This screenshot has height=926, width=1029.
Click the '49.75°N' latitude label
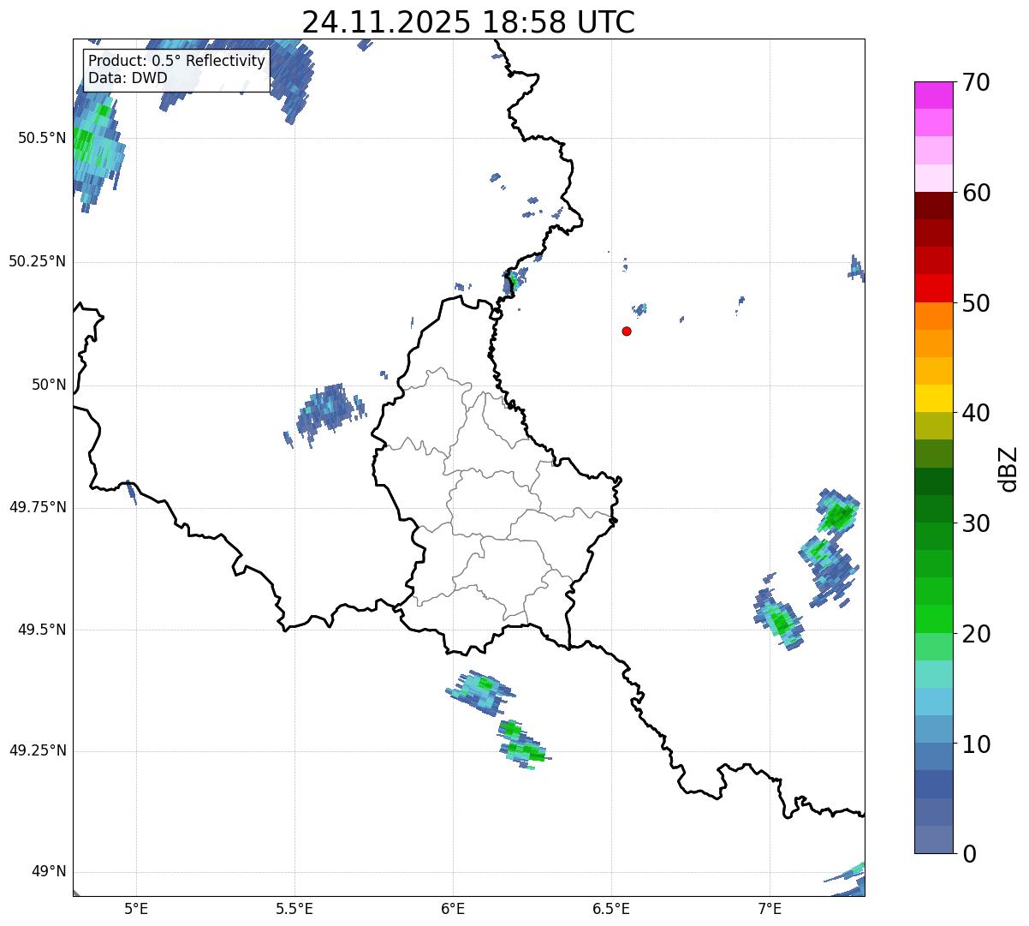(38, 507)
